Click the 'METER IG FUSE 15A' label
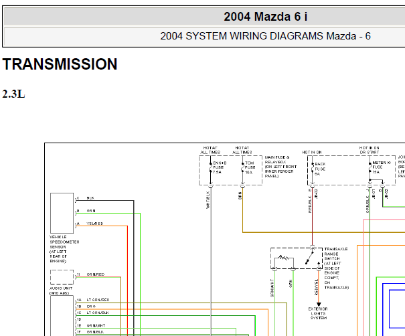The height and width of the screenshot is (336, 405). [382, 167]
